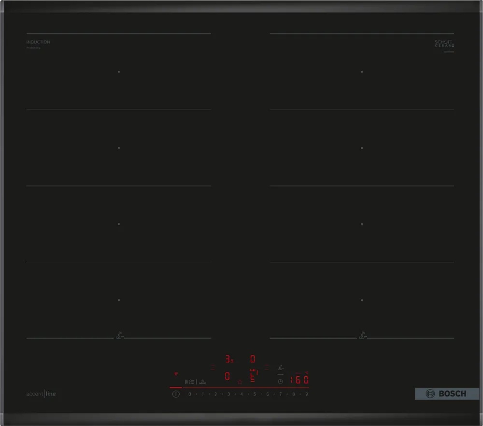Set power level 6 on the slider
This screenshot has height=426, width=483.
pyautogui.click(x=268, y=394)
